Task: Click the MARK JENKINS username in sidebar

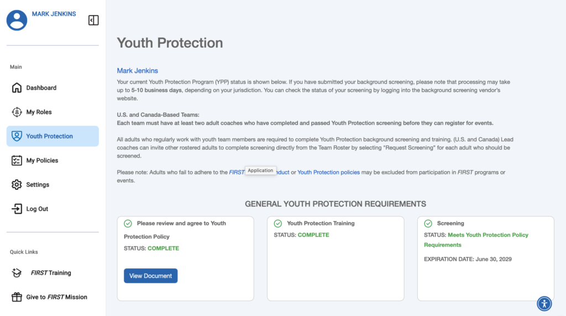Action: [54, 14]
